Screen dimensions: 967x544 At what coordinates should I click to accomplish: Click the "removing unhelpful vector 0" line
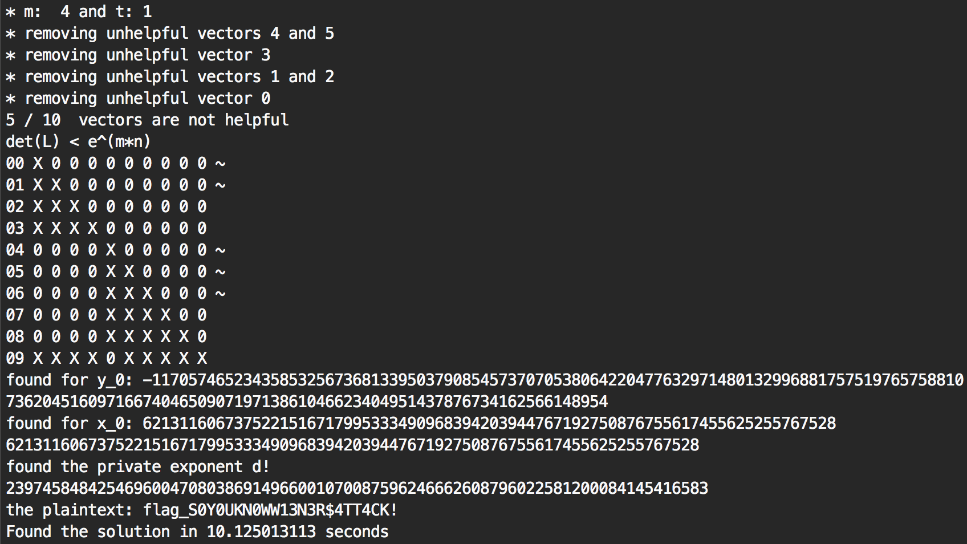(147, 98)
